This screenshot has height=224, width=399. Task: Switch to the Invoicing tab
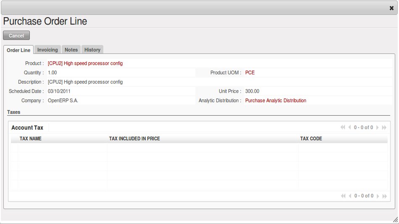pos(47,49)
